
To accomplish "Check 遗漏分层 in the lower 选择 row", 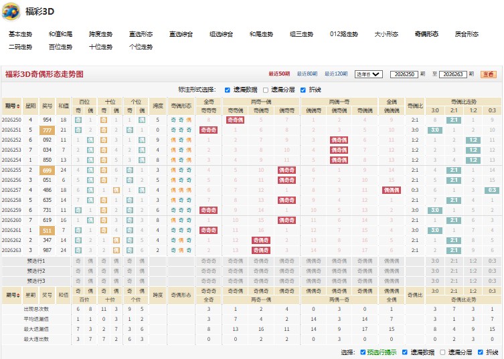I will click(442, 352).
